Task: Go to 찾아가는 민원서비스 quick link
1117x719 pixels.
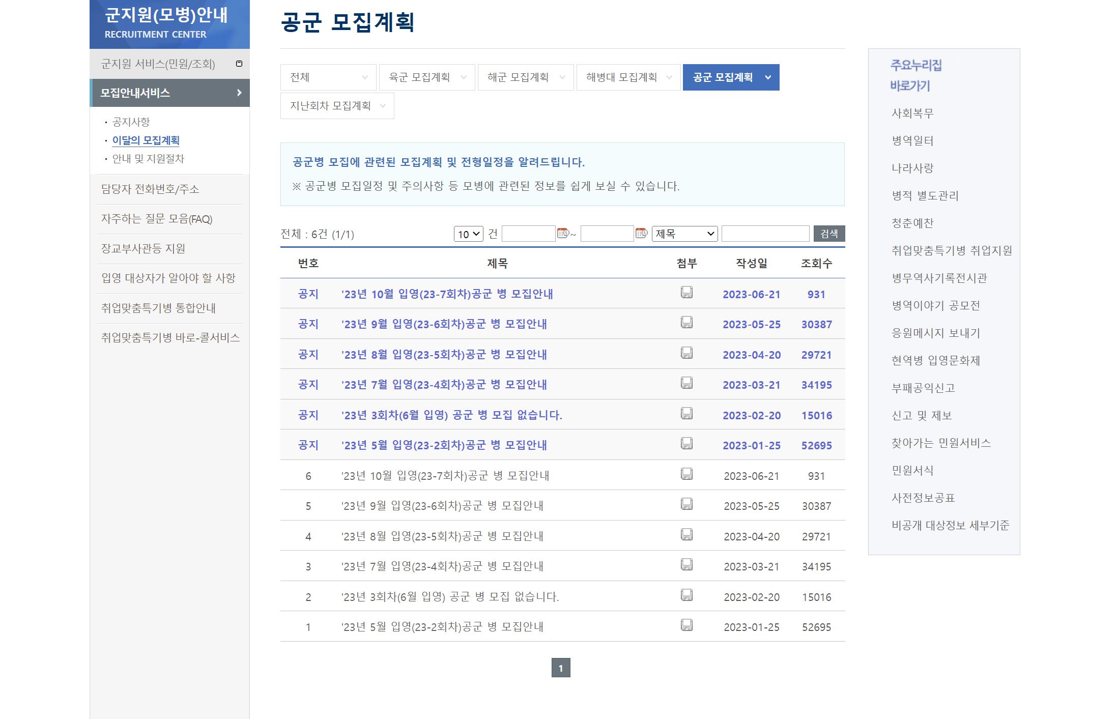Action: coord(941,443)
